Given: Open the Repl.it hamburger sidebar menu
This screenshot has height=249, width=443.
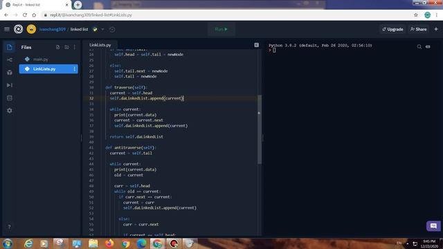Looking at the screenshot, I should point(7,29).
